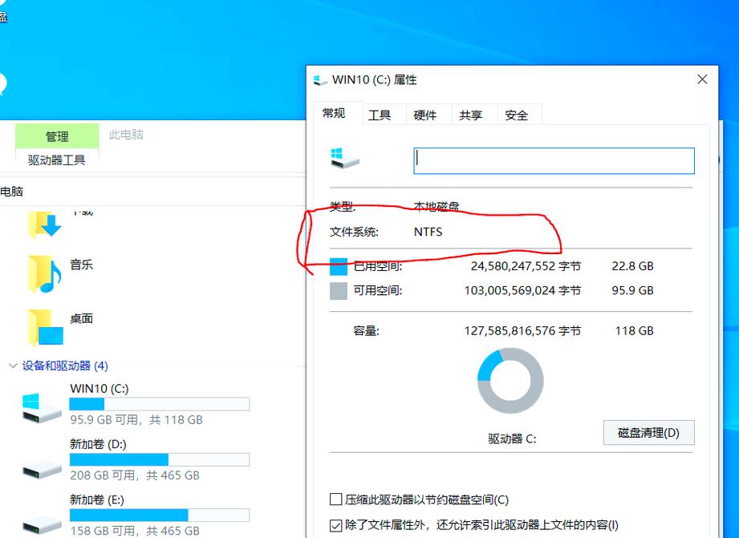Select the 音乐 folder icon

tap(45, 274)
